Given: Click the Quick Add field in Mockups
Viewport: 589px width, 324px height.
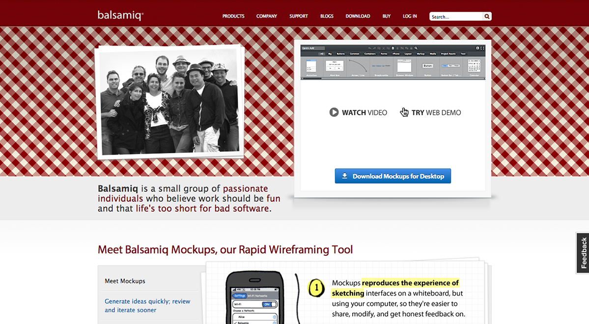Looking at the screenshot, I should click(x=313, y=48).
